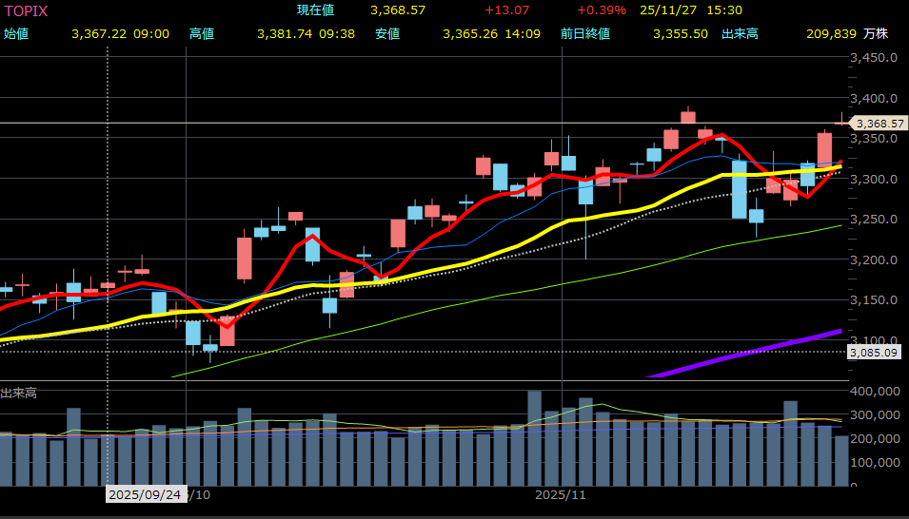This screenshot has height=519, width=909.
Task: Click the thick purple moving average line
Action: [761, 349]
